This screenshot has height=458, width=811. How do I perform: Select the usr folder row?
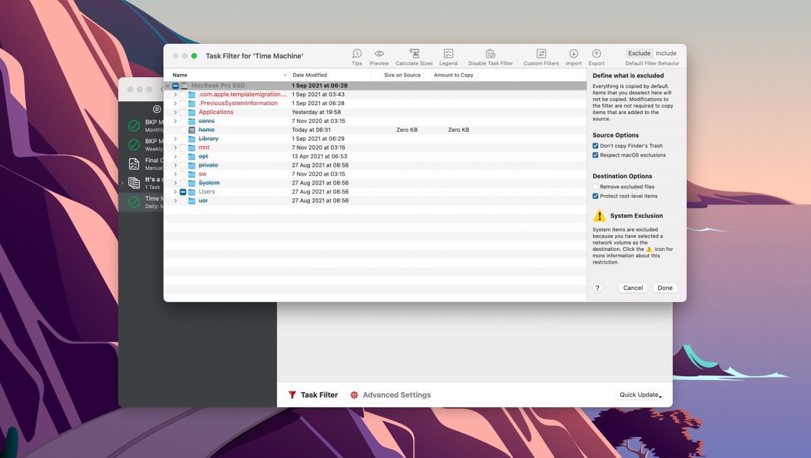coord(375,201)
